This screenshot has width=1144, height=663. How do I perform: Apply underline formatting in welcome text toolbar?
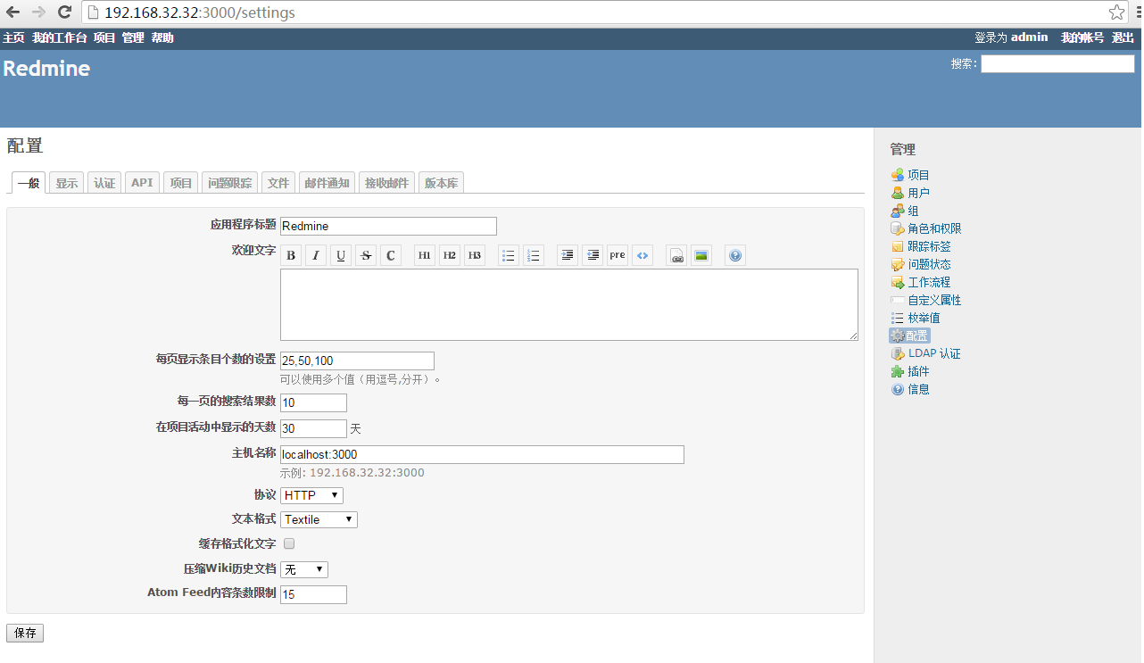[341, 256]
